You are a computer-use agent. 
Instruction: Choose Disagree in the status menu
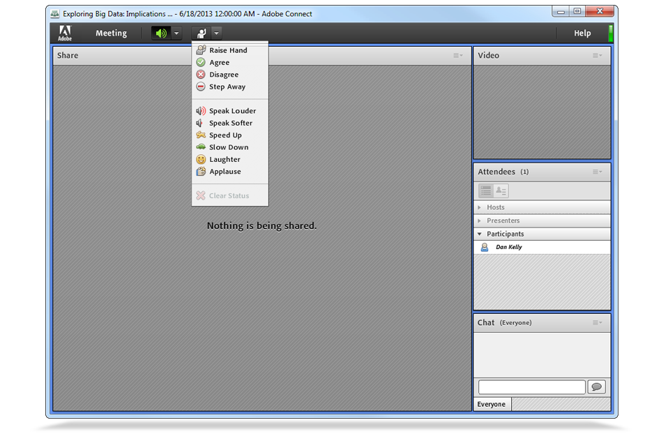click(230, 75)
